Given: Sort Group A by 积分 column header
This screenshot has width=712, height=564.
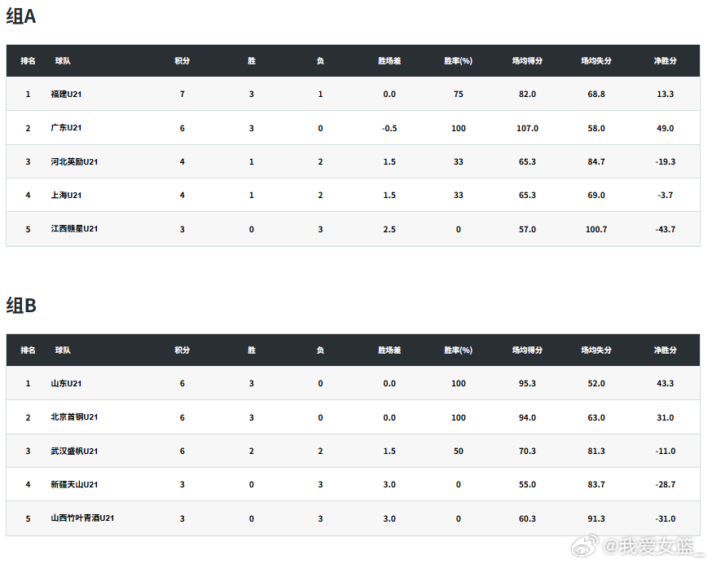Looking at the screenshot, I should (182, 61).
